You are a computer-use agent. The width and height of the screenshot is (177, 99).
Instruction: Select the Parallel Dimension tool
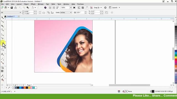point(2,59)
